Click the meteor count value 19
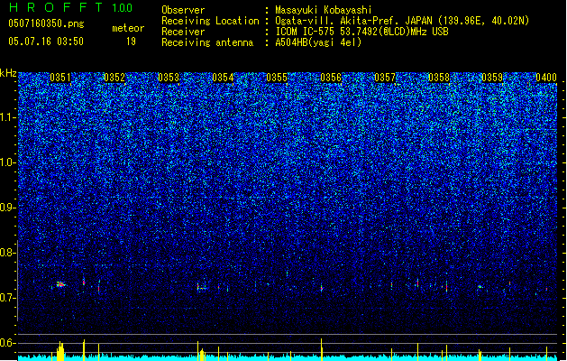Image resolution: width=567 pixels, height=361 pixels. coord(131,42)
